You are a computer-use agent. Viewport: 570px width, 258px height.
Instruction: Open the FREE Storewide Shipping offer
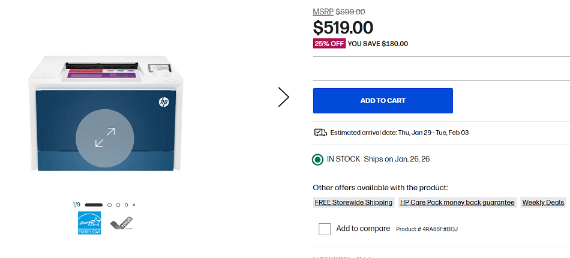click(353, 202)
